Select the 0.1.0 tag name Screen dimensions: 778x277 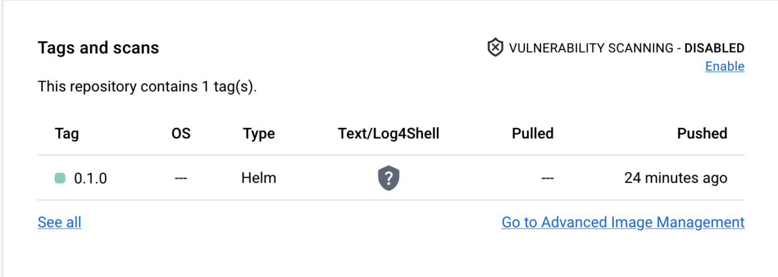pos(91,178)
